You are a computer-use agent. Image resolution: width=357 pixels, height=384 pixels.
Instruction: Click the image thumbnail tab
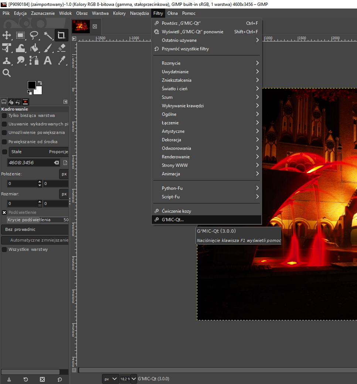81,26
